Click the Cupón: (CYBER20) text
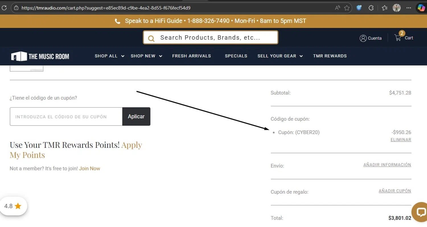 [x=299, y=132]
